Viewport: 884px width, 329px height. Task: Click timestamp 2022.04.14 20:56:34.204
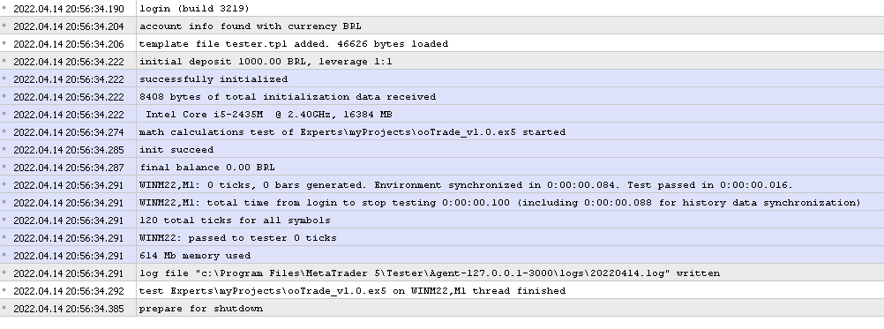pyautogui.click(x=69, y=26)
